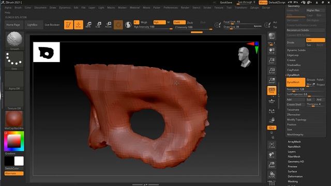331x186 pixels.
Task: Toggle the Mrgb button
Action: (x=144, y=22)
